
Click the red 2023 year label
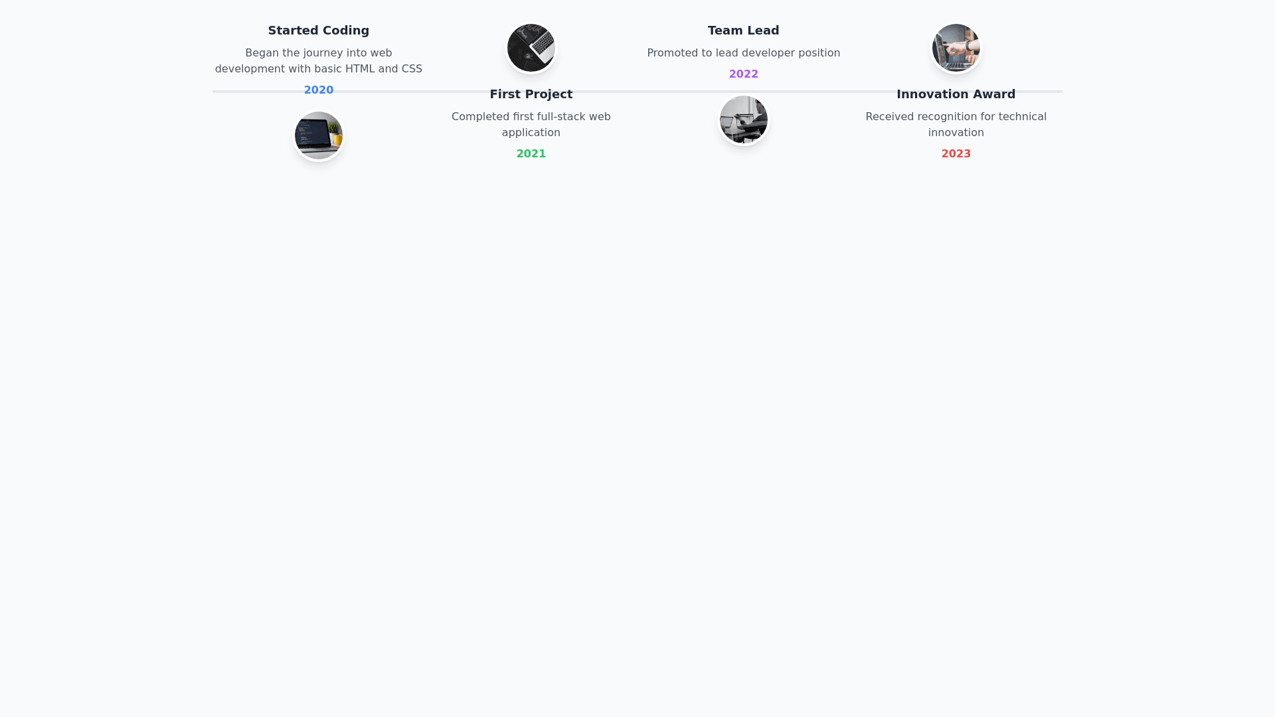click(956, 154)
